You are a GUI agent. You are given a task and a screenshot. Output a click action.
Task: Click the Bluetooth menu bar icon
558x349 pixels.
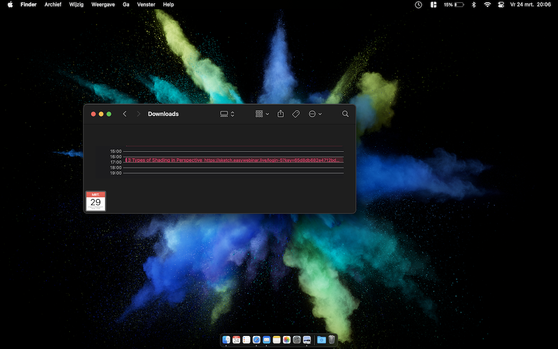click(x=474, y=4)
